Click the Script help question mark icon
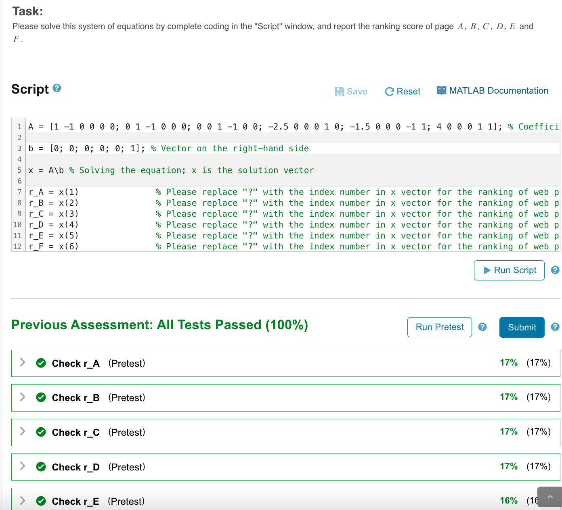 click(x=57, y=89)
